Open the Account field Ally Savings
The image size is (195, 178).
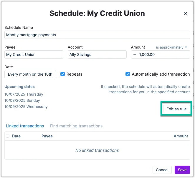coord(97,54)
